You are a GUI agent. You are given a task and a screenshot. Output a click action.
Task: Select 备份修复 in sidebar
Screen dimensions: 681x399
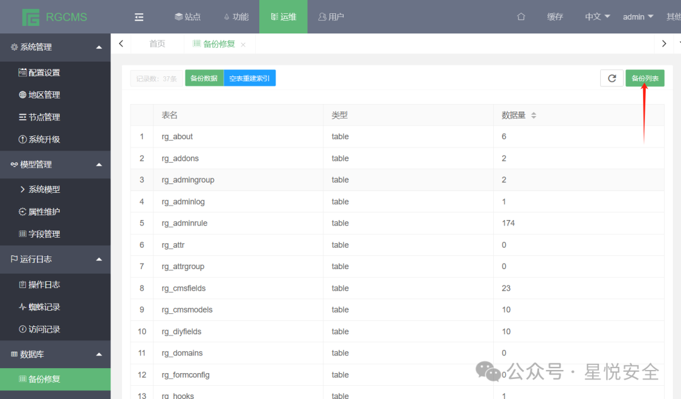click(x=55, y=379)
